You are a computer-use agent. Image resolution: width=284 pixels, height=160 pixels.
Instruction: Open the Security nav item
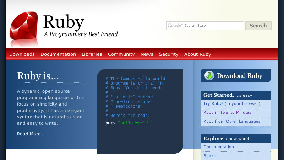pos(169,54)
